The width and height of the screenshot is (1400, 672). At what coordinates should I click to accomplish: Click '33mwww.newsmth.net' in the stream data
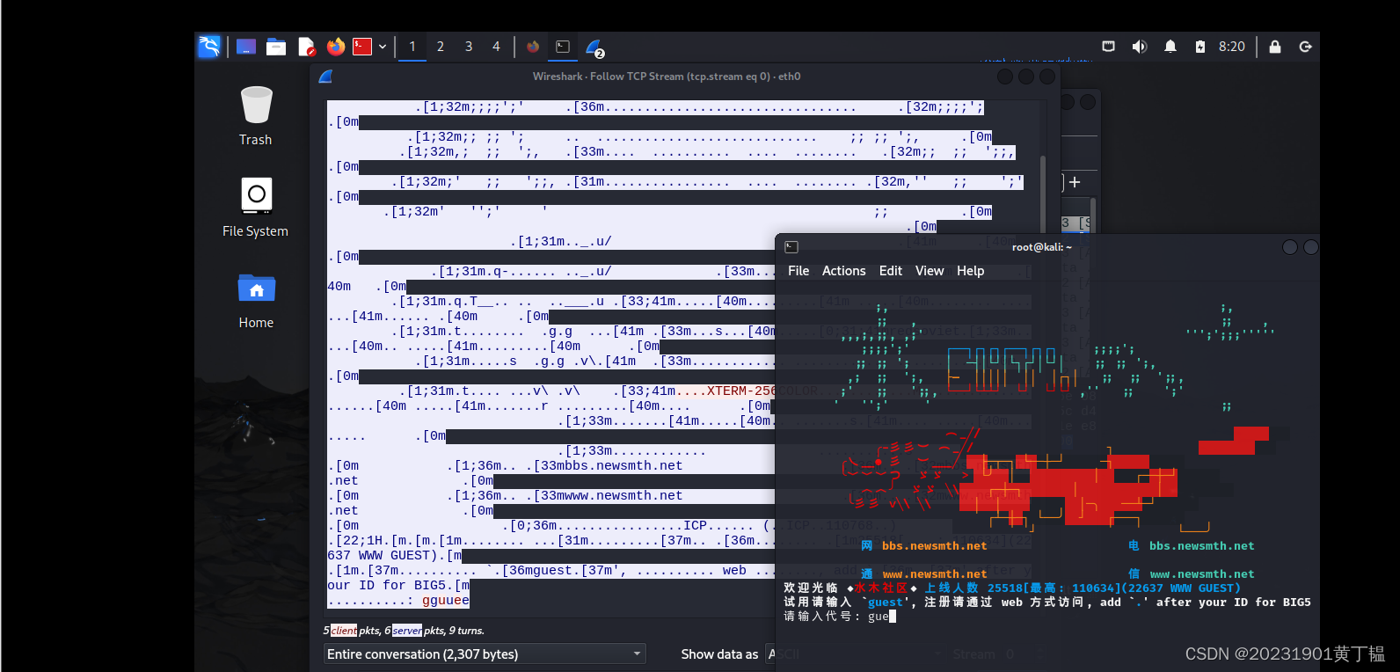click(x=611, y=495)
